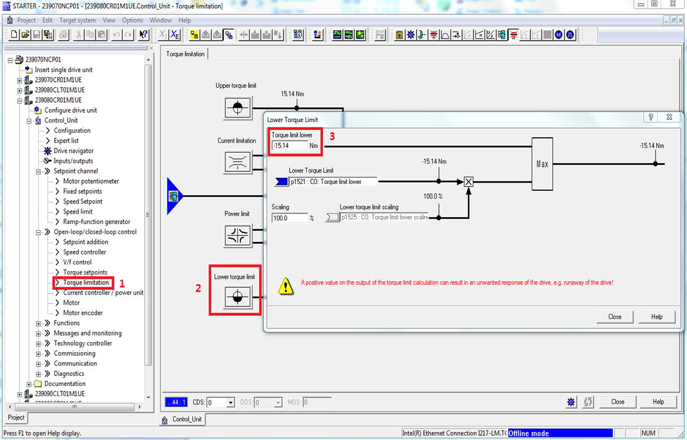Screen dimensions: 687x440
Task: Open the Target system menu
Action: 77,20
